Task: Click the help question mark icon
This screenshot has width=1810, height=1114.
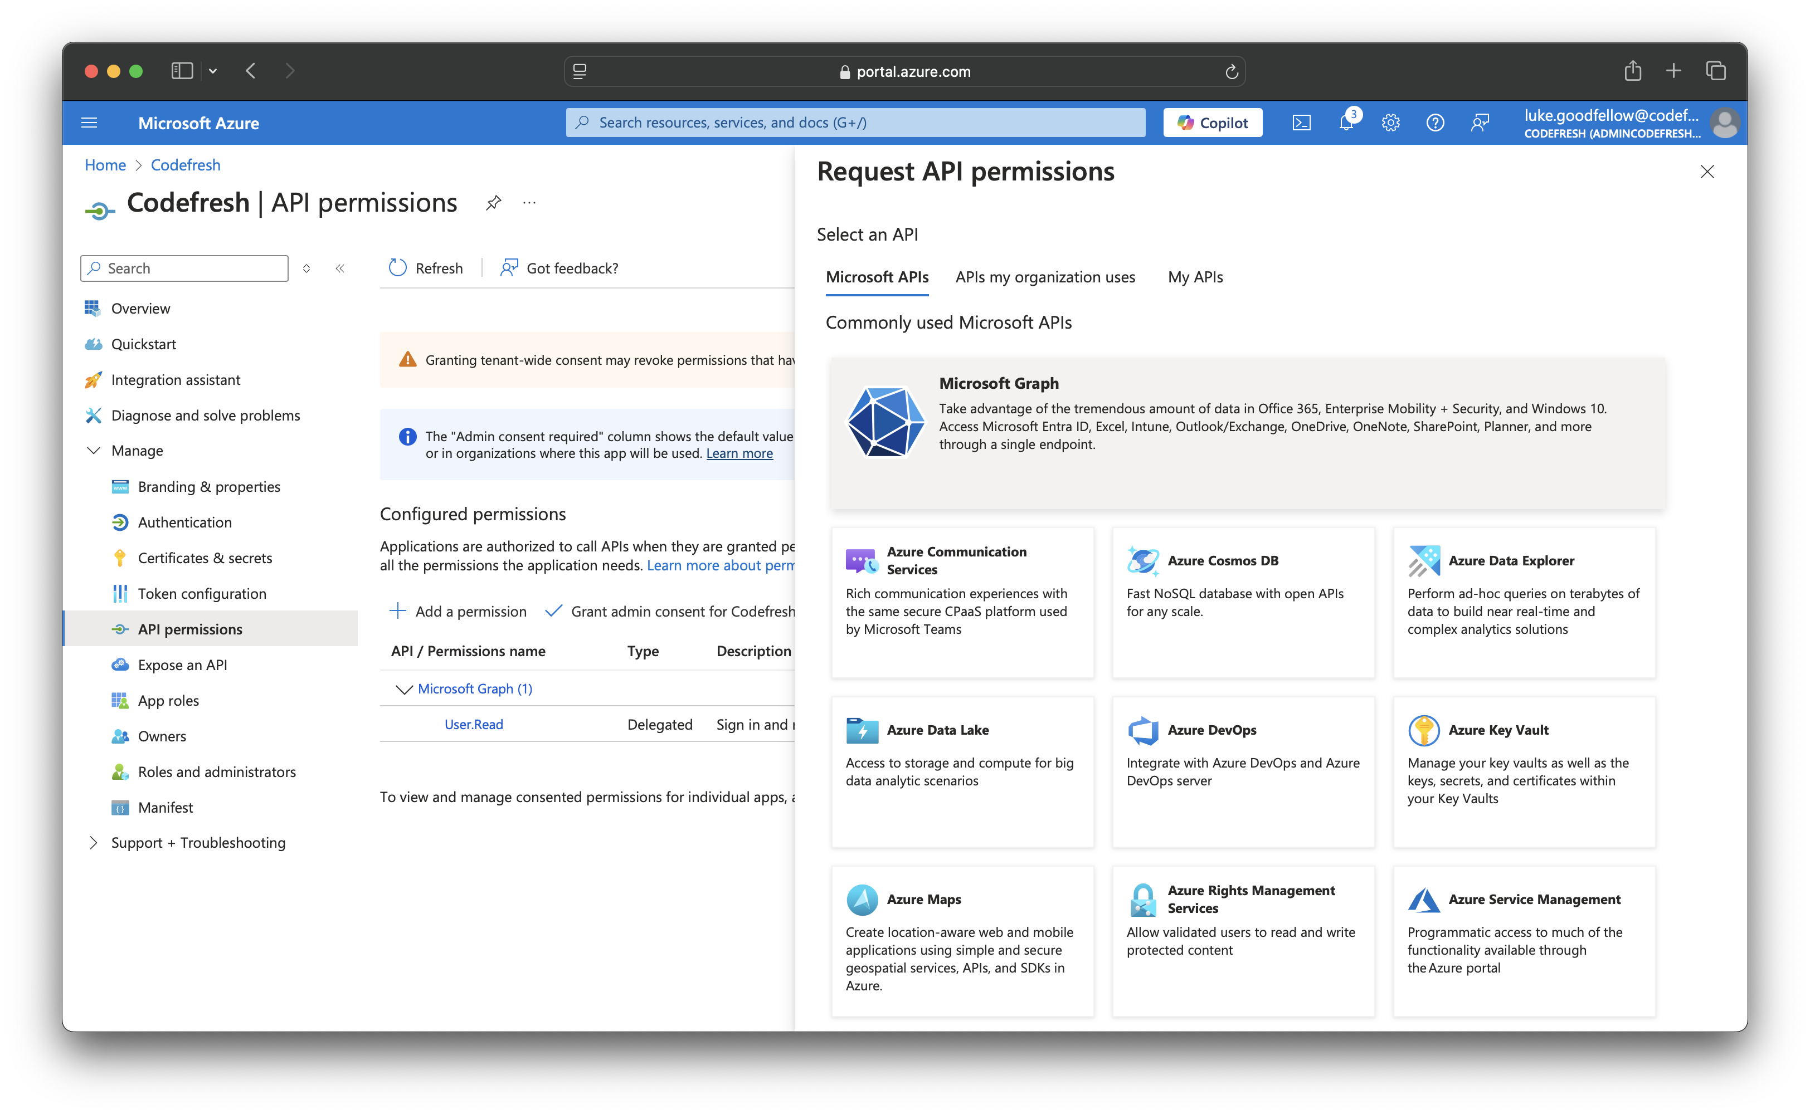Action: click(x=1435, y=123)
